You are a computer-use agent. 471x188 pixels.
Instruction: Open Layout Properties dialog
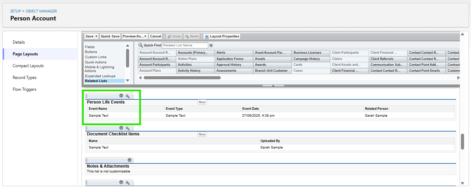(x=221, y=36)
